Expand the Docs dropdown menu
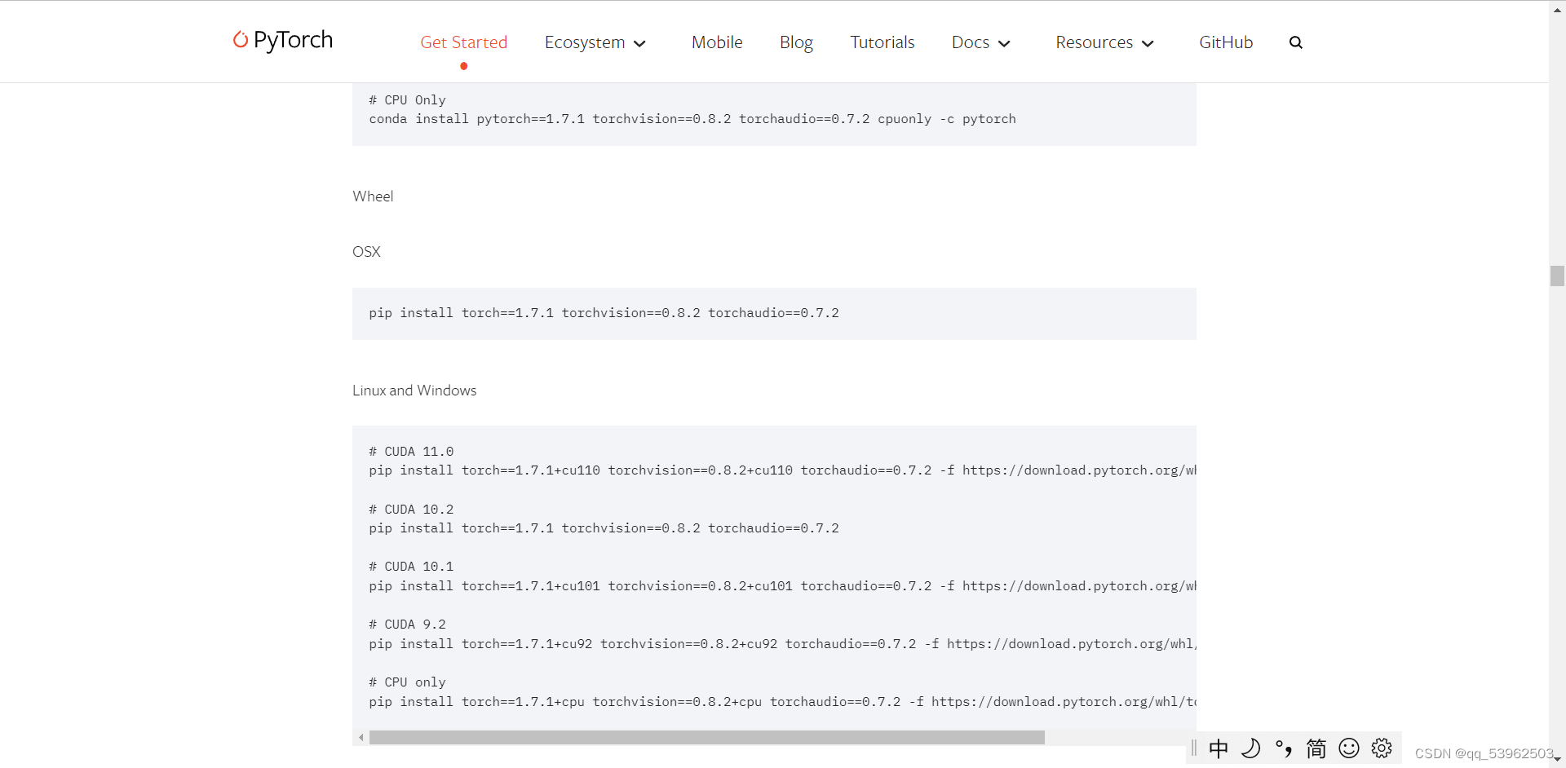Screen dimensions: 1566x768 click(x=980, y=42)
